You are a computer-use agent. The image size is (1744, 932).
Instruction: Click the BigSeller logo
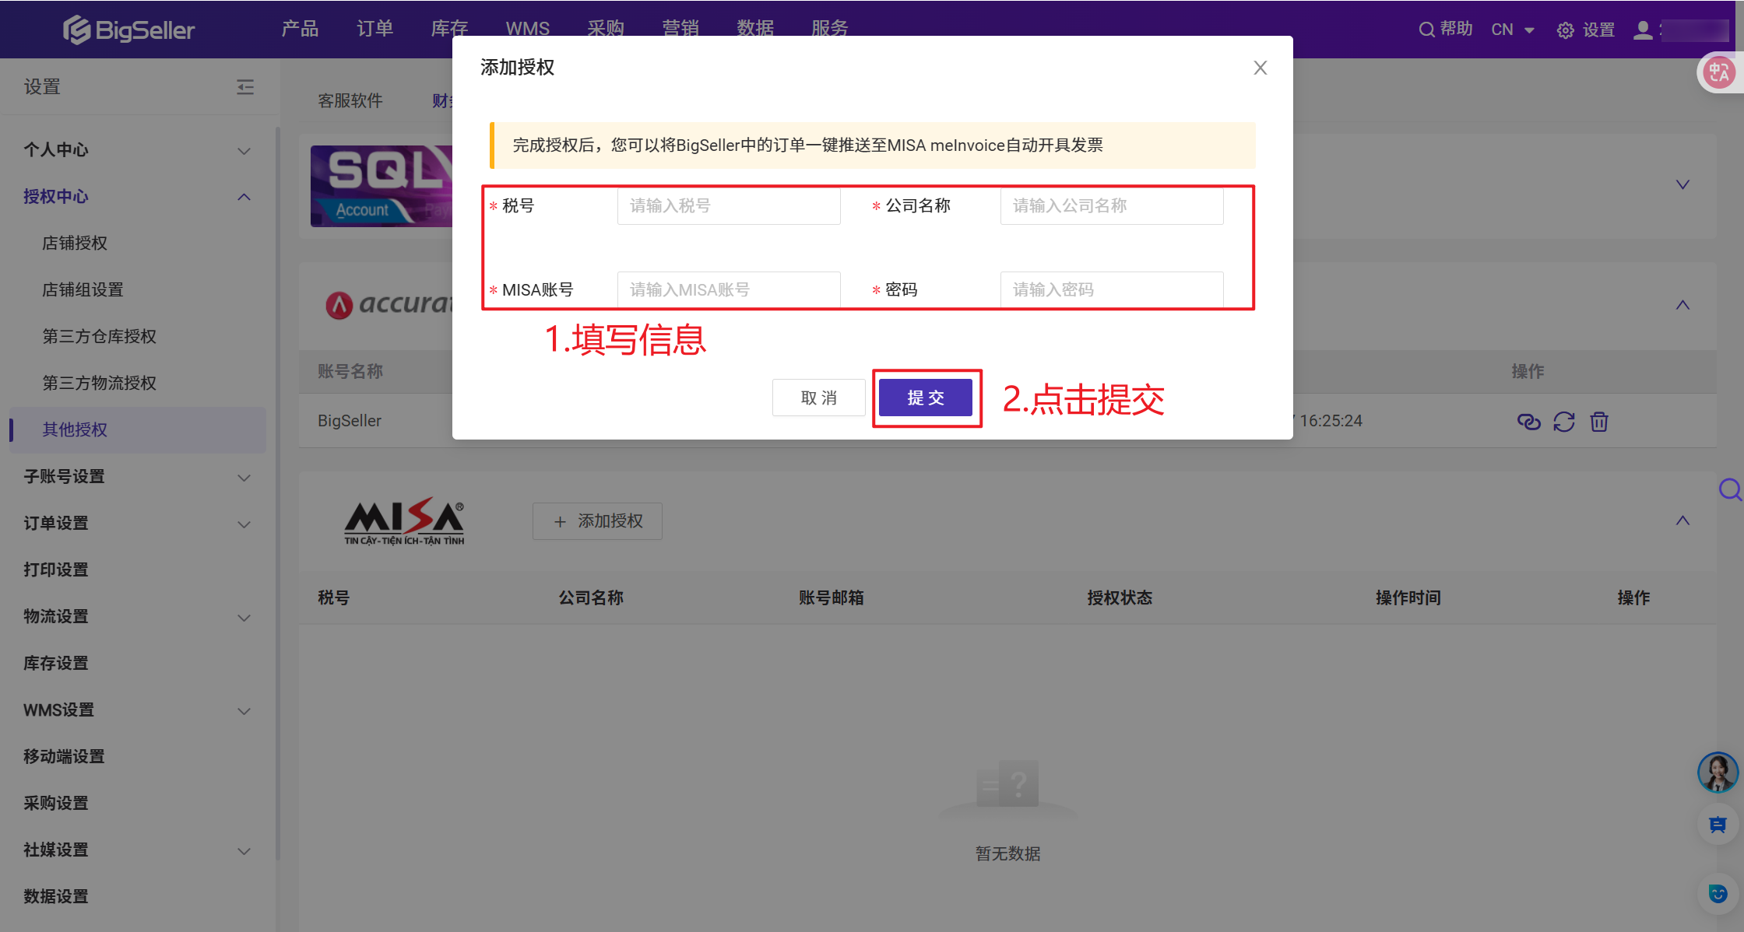(x=128, y=30)
